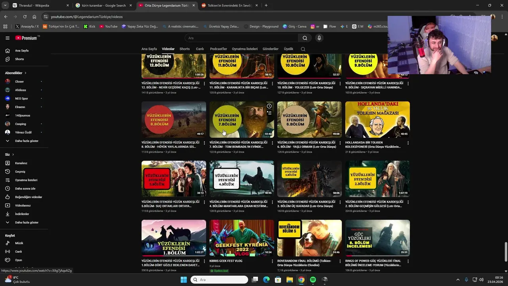Open a new browser tab with plus button
Image resolution: width=508 pixels, height=286 pixels.
point(266,6)
